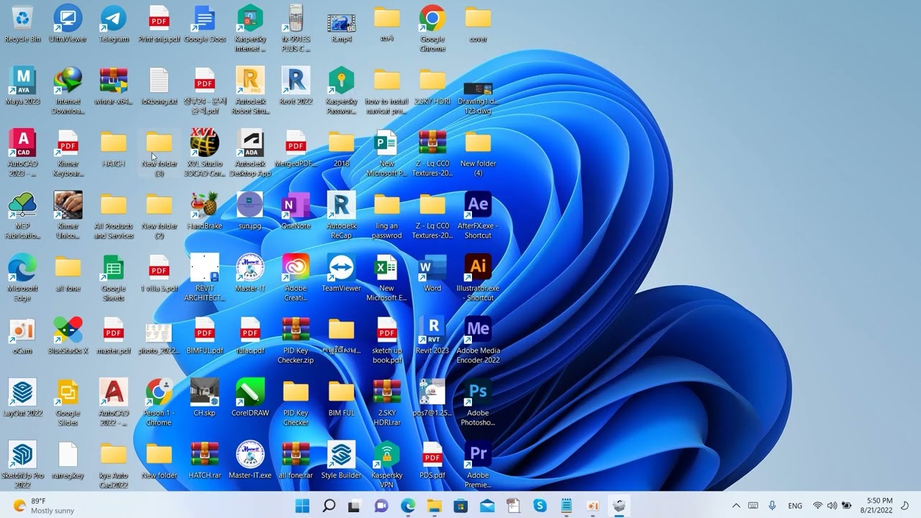Launch Adobe Media Encoder 2022
921x518 pixels.
478,340
